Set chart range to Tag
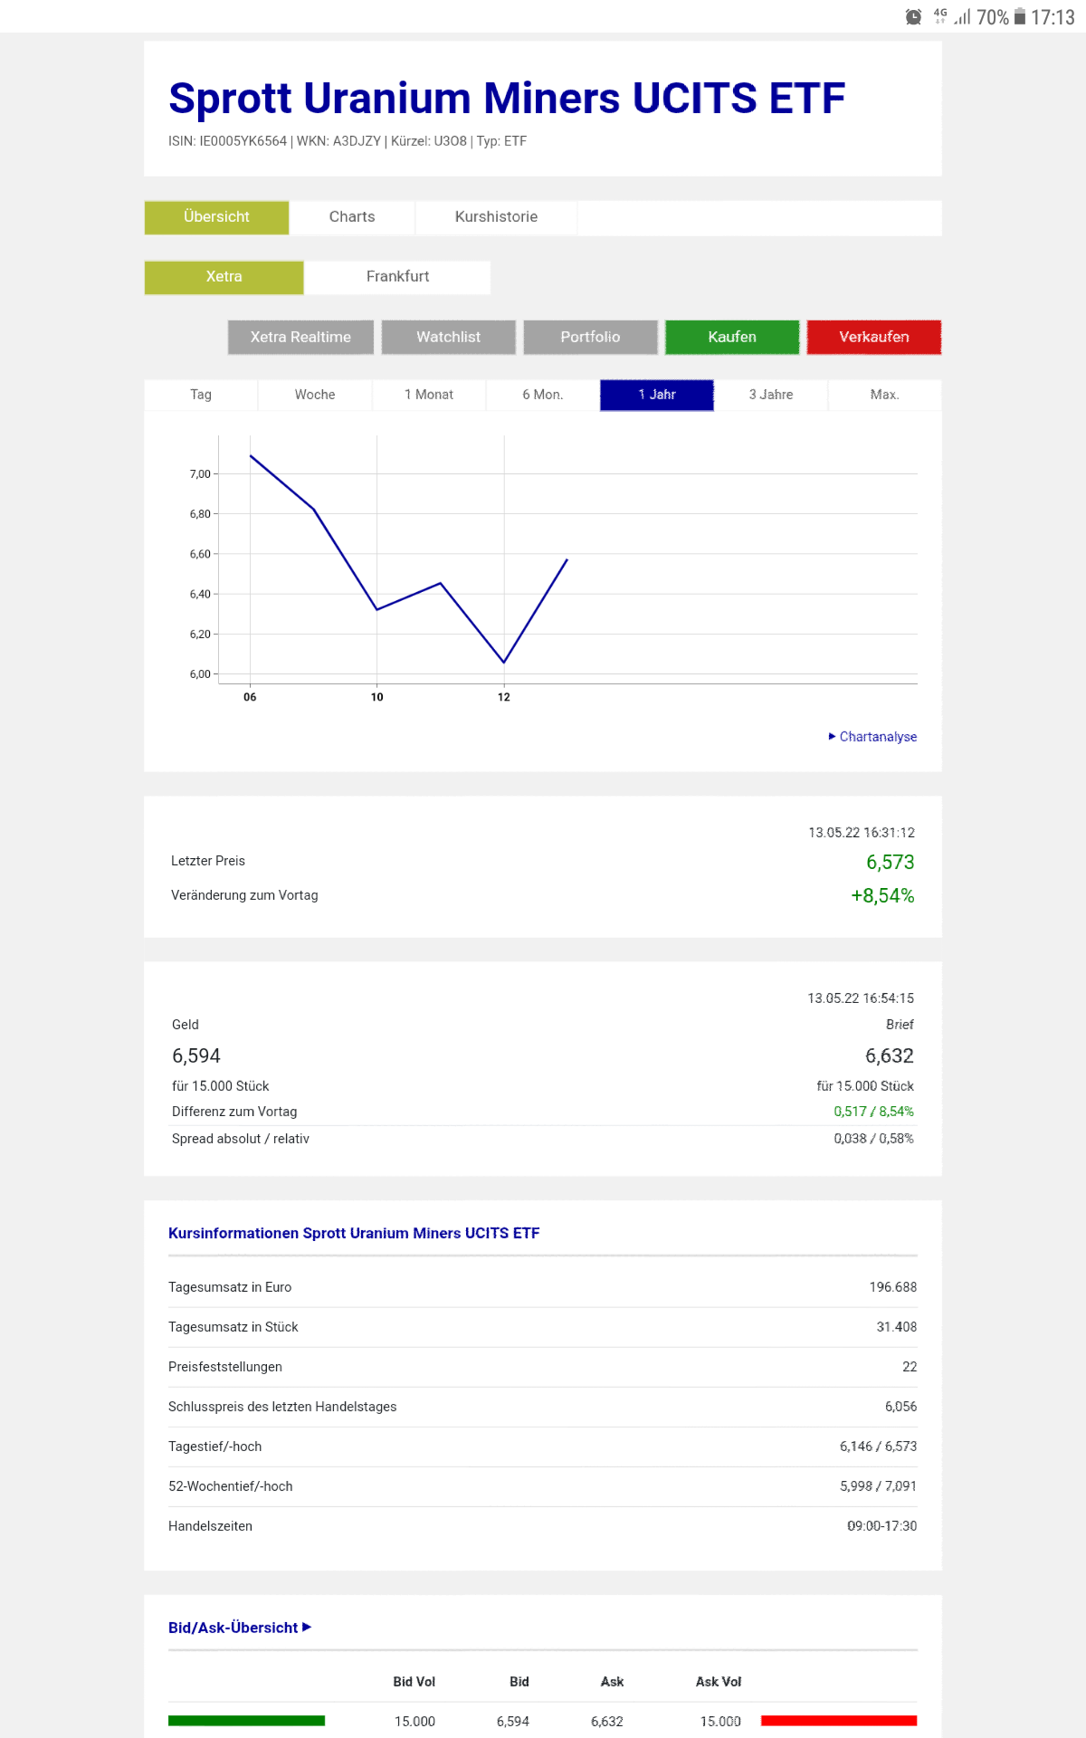Image resolution: width=1086 pixels, height=1738 pixels. 201,395
